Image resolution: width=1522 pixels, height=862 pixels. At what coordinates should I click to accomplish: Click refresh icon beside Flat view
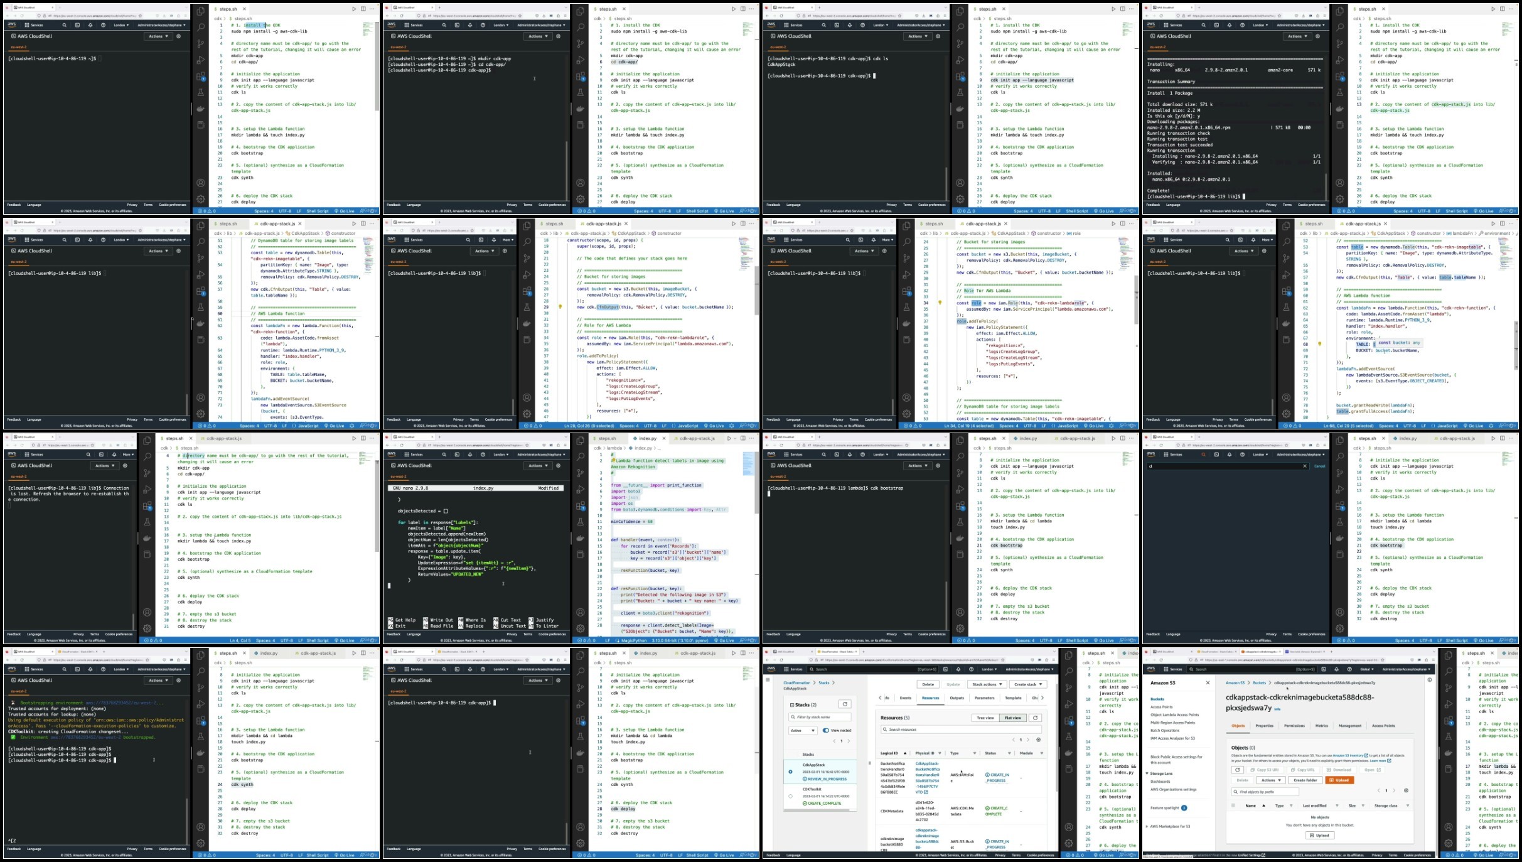click(1035, 718)
